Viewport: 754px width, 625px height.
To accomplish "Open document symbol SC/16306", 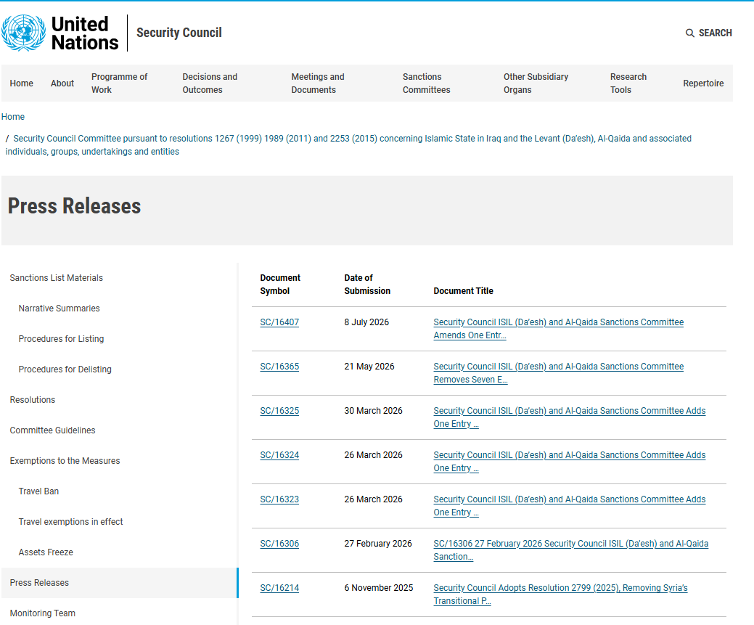I will [279, 544].
